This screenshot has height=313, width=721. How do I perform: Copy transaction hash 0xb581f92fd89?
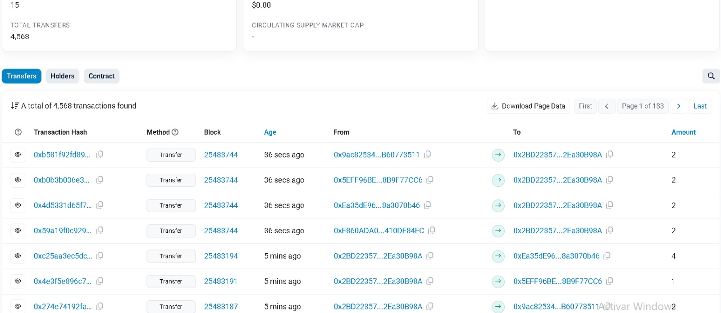pos(100,154)
